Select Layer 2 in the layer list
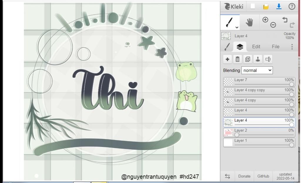 259,132
